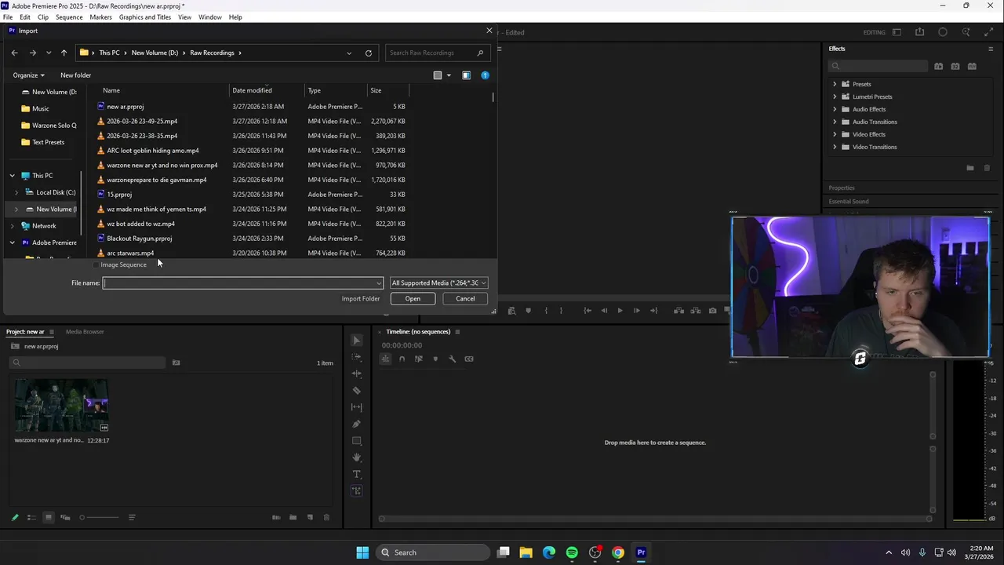Image resolution: width=1004 pixels, height=565 pixels.
Task: Click the Play button in program monitor
Action: coord(620,311)
